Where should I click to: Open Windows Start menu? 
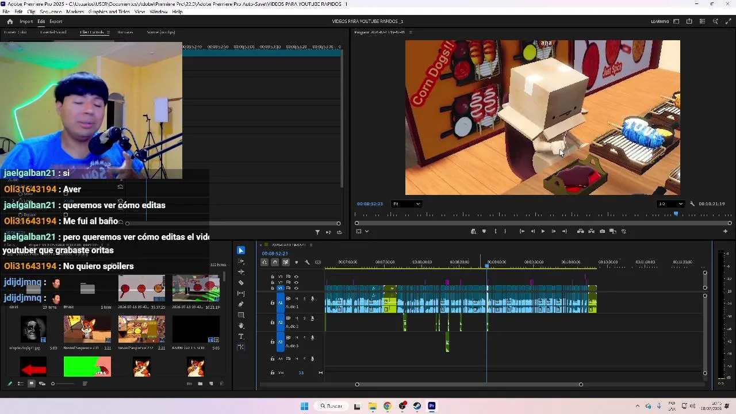point(304,406)
